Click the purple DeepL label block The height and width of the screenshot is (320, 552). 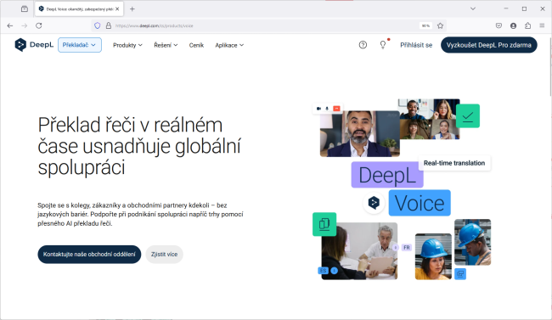387,175
